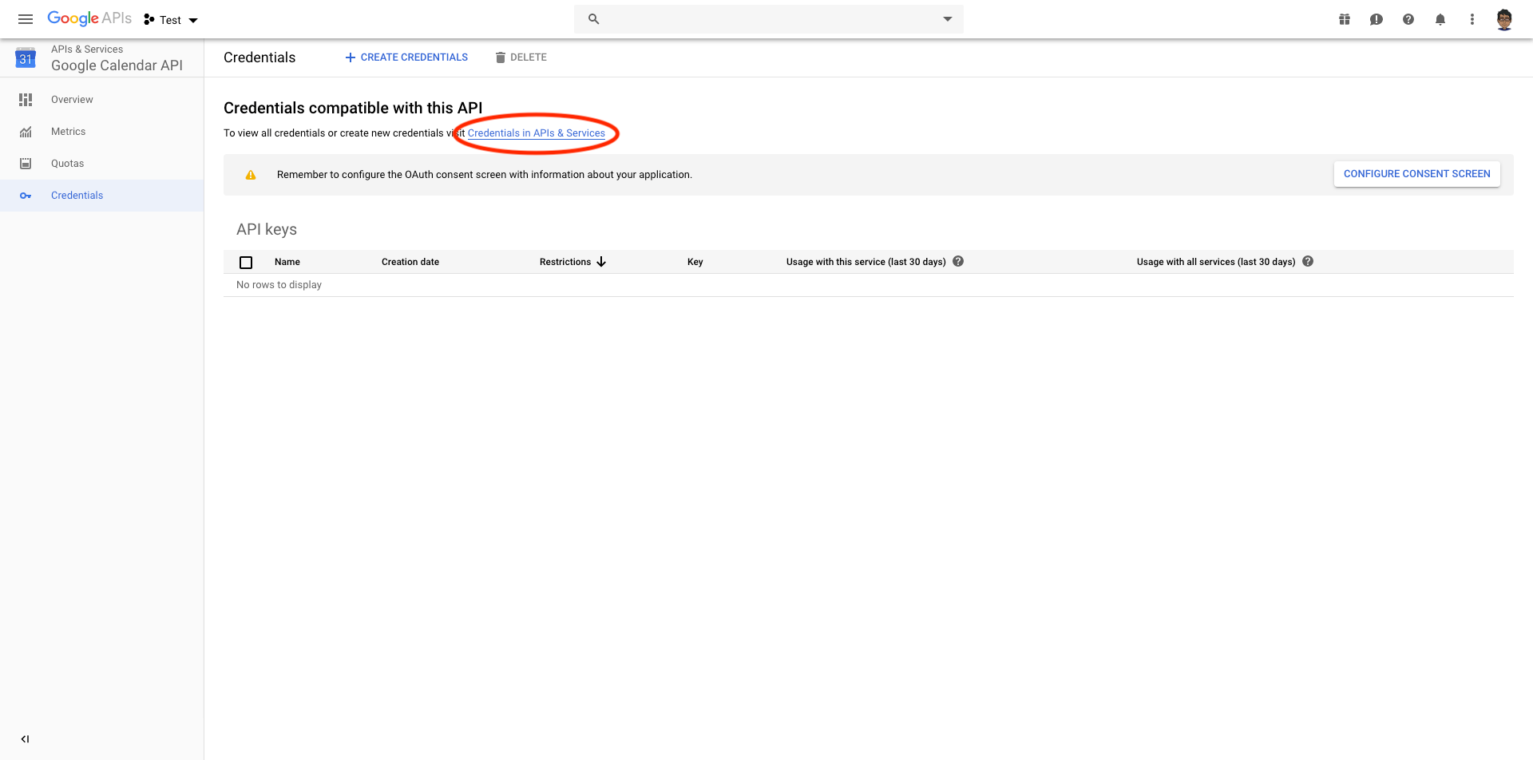Open the help question mark icon
Screen dimensions: 1533x760
(x=1408, y=19)
